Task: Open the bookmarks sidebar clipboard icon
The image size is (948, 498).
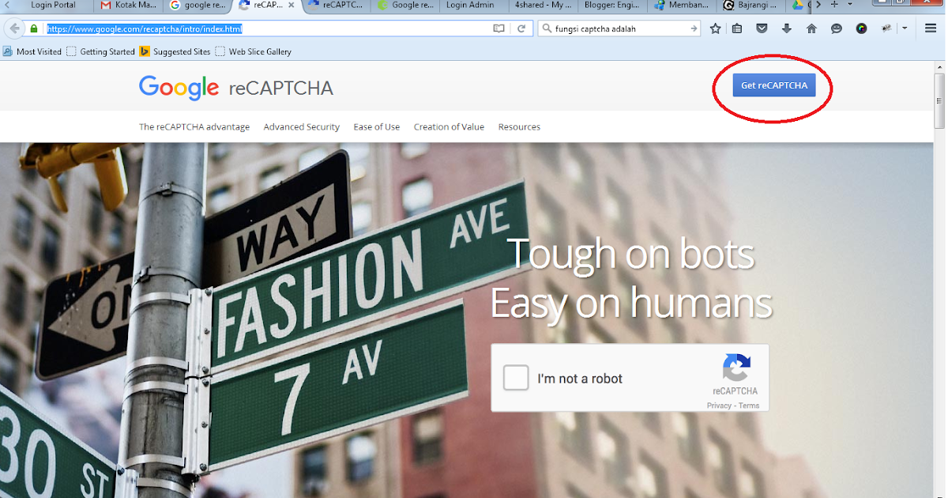Action: (x=737, y=28)
